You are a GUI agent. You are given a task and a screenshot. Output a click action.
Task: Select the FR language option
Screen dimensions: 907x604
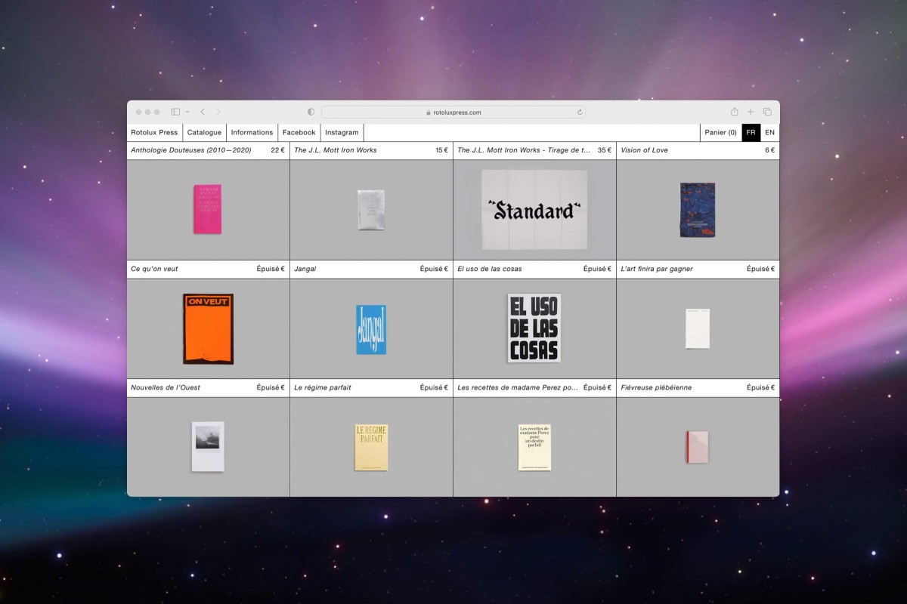(751, 132)
